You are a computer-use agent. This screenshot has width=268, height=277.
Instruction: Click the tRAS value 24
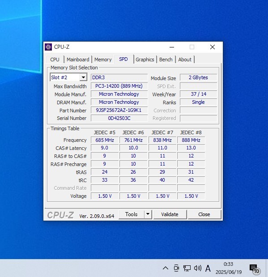tap(105, 172)
